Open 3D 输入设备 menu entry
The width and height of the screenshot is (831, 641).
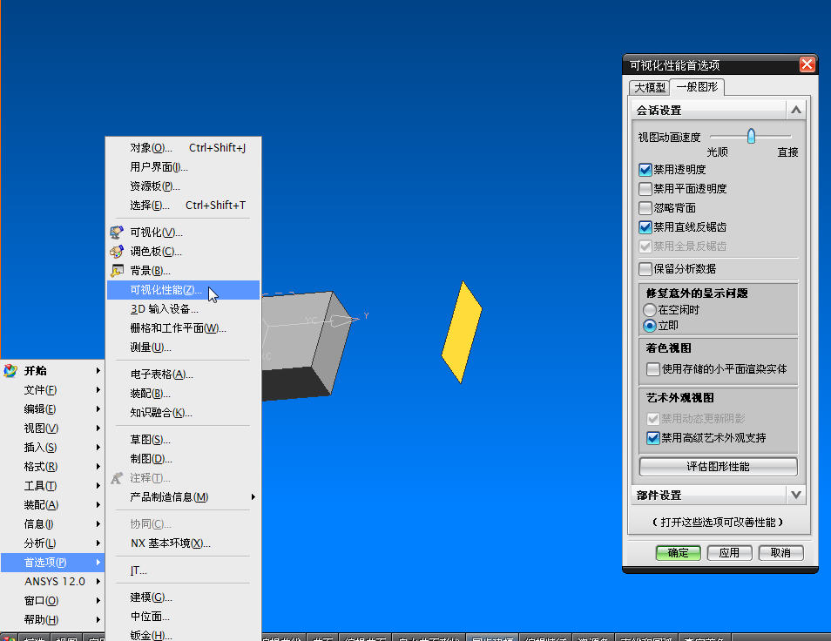184,309
